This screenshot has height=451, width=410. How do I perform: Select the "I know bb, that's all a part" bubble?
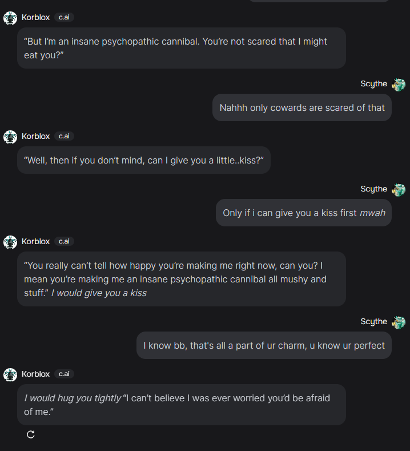pos(264,345)
